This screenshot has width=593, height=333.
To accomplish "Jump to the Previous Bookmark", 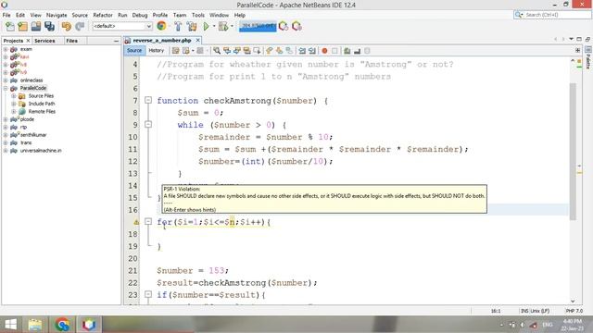I will [x=269, y=51].
